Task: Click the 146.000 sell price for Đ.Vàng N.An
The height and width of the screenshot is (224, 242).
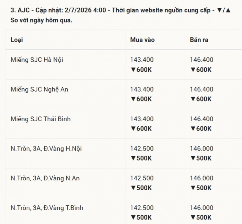Action: [x=202, y=178]
